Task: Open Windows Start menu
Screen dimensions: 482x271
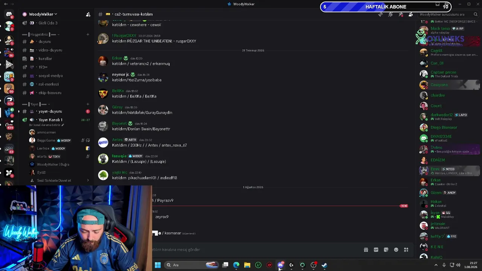Action: pyautogui.click(x=158, y=265)
